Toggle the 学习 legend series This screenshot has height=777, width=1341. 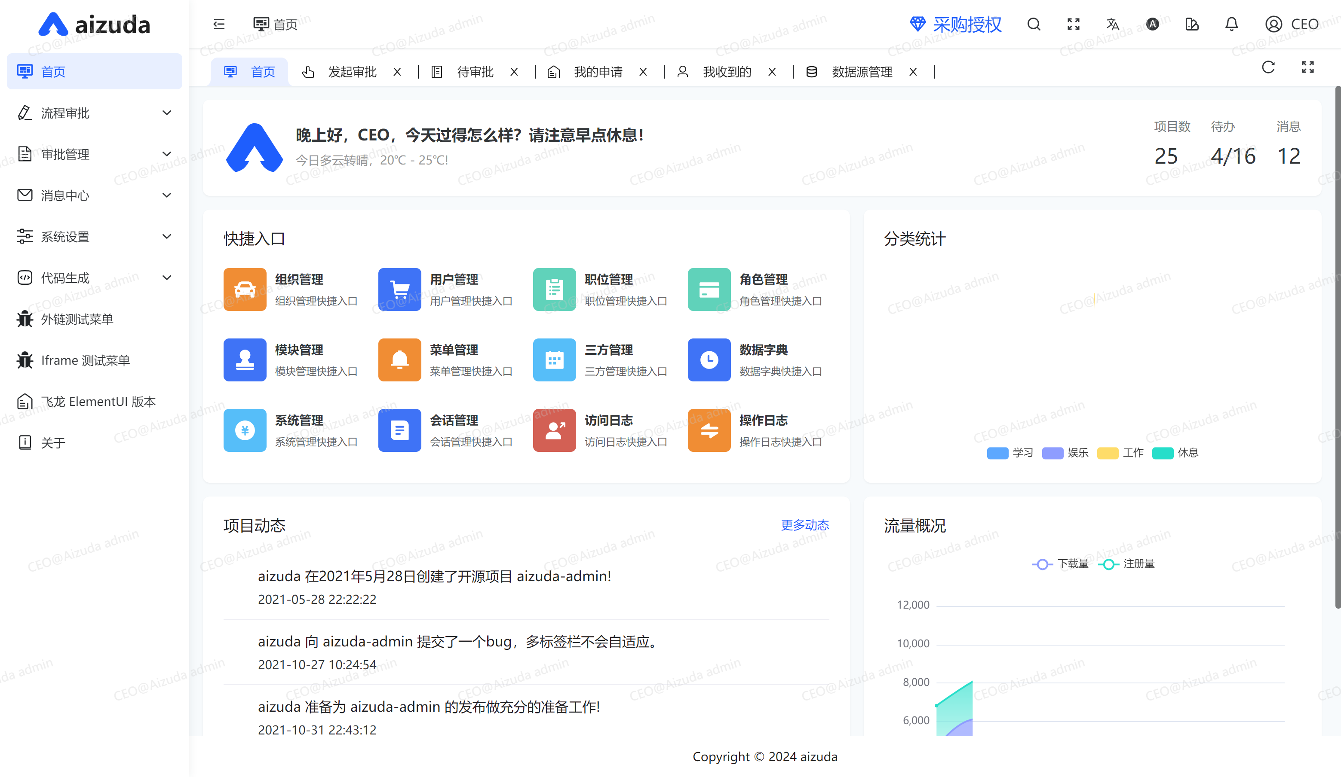[x=1010, y=453]
